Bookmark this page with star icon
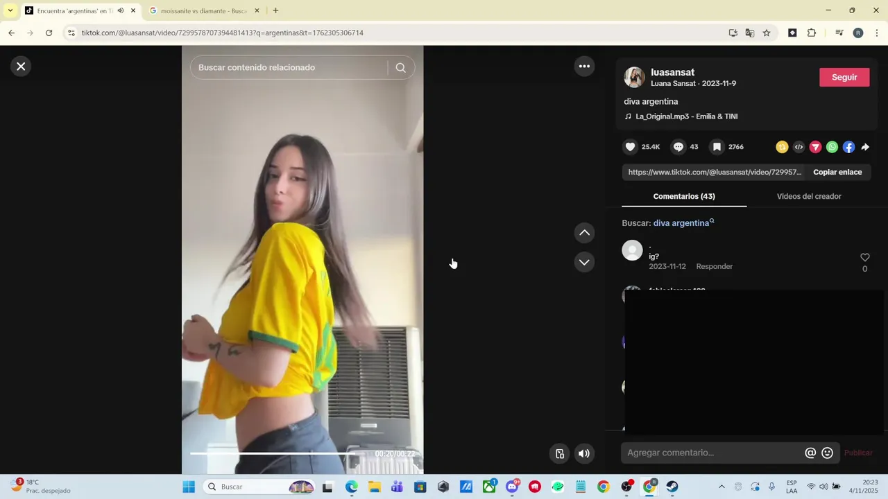 [766, 33]
